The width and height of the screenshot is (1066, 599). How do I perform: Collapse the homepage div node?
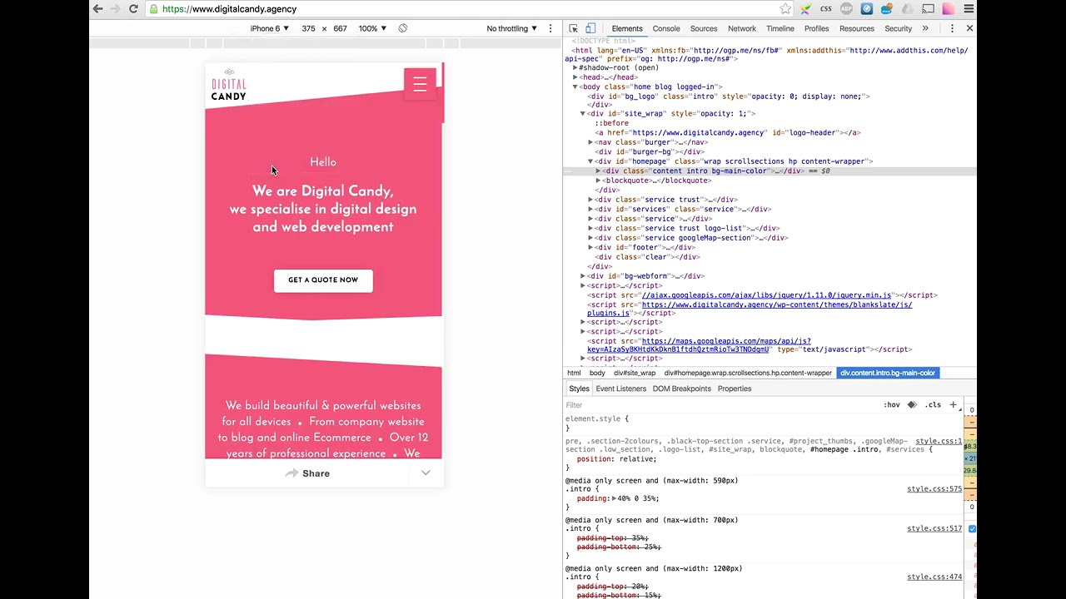[x=590, y=161]
